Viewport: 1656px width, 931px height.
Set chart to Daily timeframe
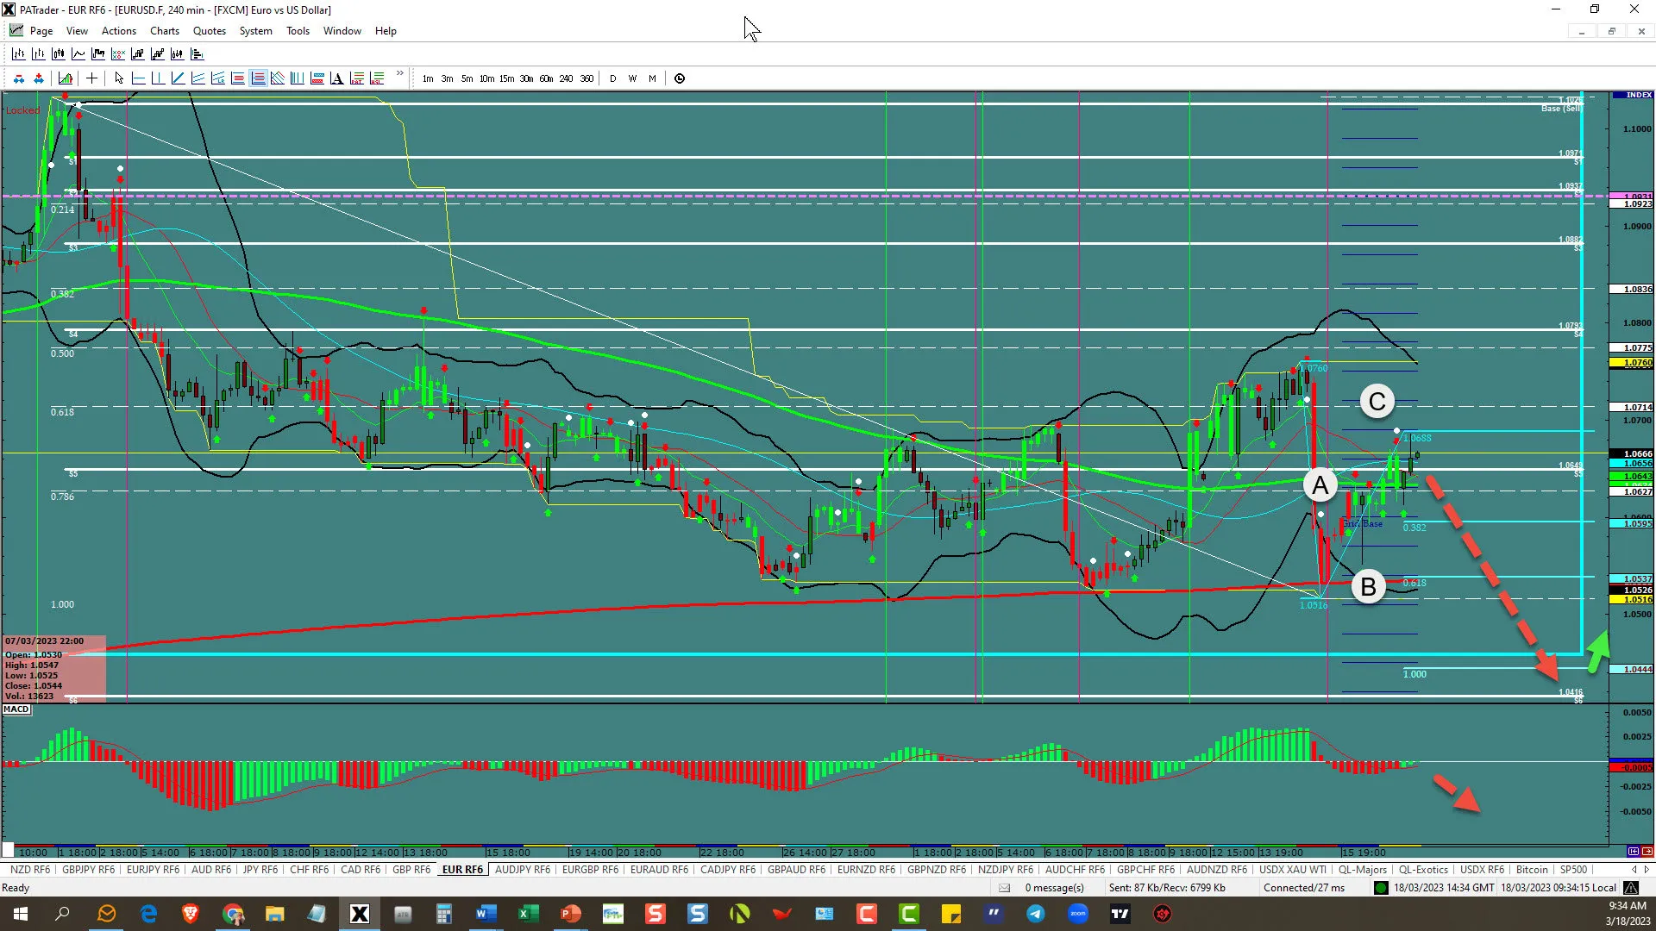(x=613, y=78)
